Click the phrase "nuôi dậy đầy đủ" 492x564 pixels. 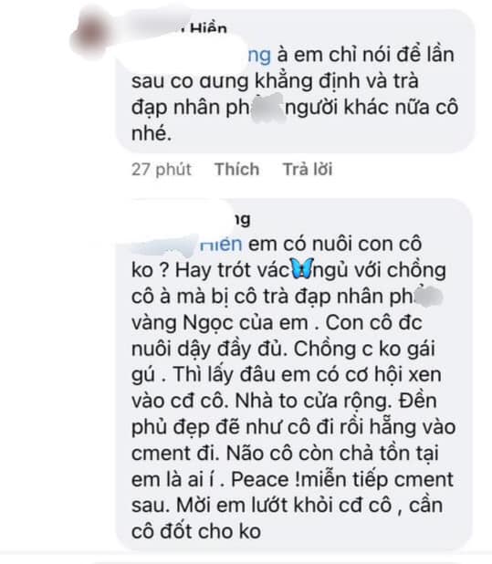click(209, 349)
